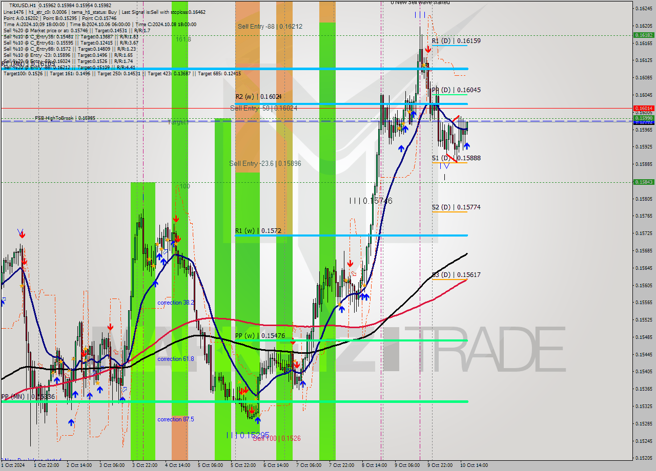Select '5 Oct 06:00' on the time axis
The image size is (656, 471).
(x=210, y=465)
